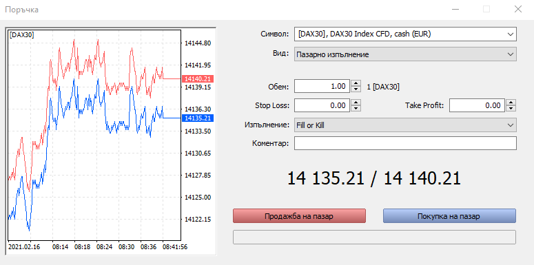This screenshot has width=534, height=265.
Task: Click the 08:41:56 time axis label
Action: tap(175, 247)
